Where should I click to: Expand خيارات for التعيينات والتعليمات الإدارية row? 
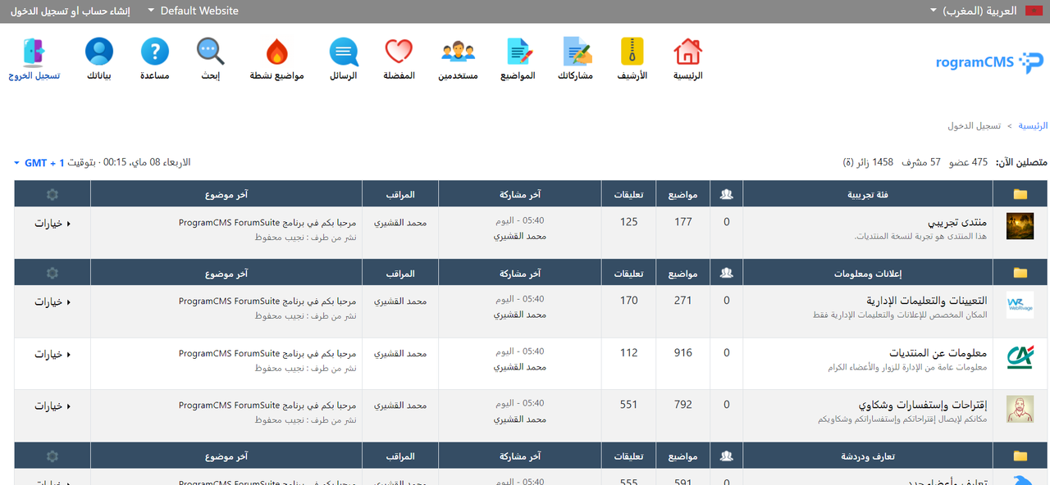pos(52,302)
